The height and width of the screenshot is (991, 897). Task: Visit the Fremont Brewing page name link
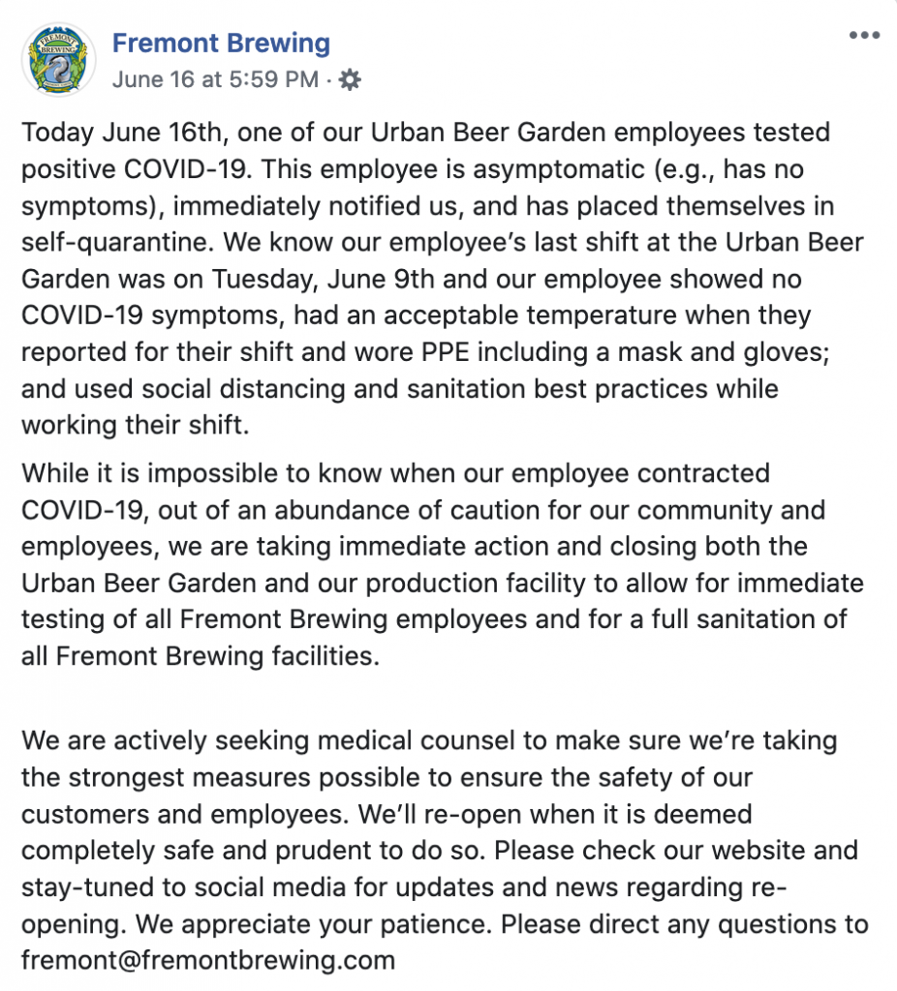pos(222,43)
